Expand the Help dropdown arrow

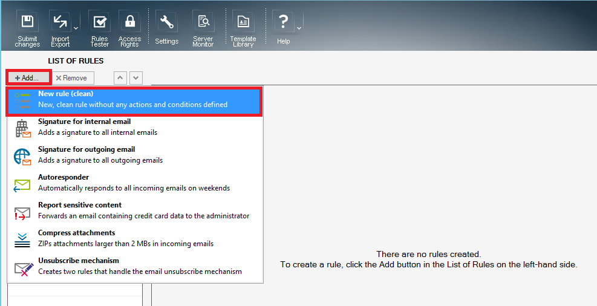tap(299, 28)
